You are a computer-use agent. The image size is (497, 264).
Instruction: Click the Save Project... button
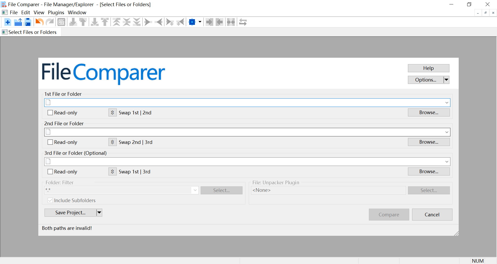pos(70,212)
